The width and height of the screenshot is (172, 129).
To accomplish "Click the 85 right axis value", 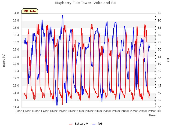I will pos(159,28).
